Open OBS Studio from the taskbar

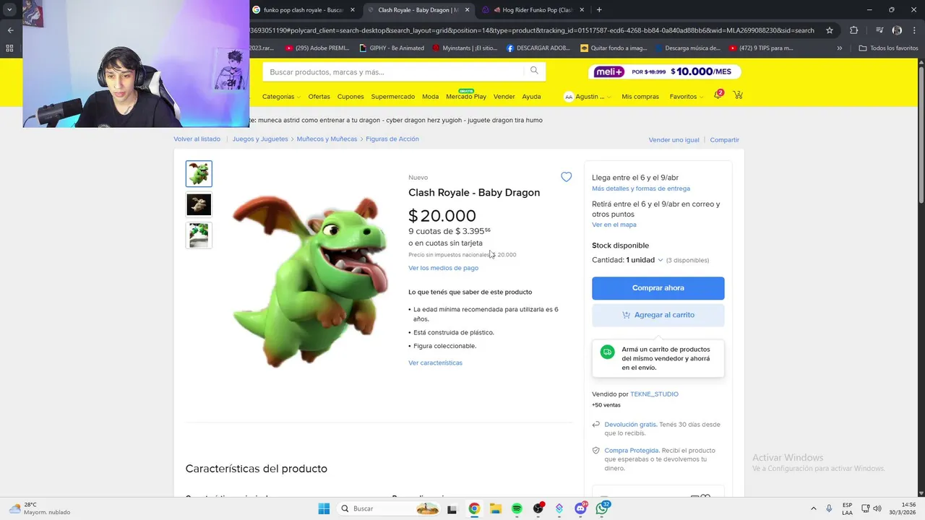point(538,508)
